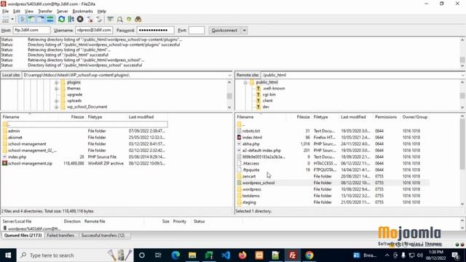Open the Edit menu

[x=17, y=11]
